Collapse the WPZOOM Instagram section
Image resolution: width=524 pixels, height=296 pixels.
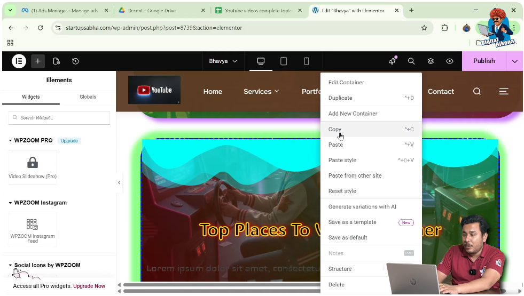point(10,203)
